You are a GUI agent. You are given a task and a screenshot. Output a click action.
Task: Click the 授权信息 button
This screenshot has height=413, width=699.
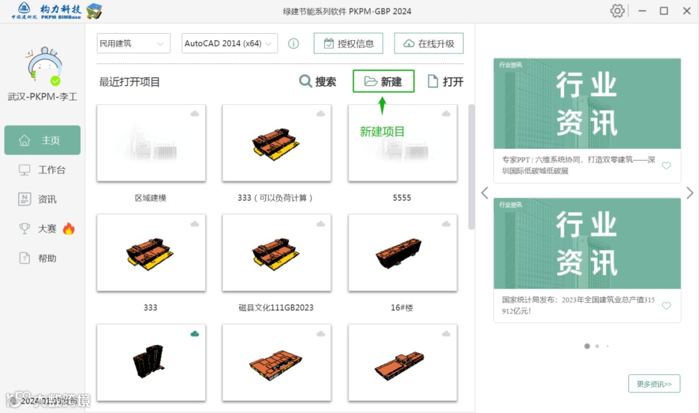[x=348, y=43]
